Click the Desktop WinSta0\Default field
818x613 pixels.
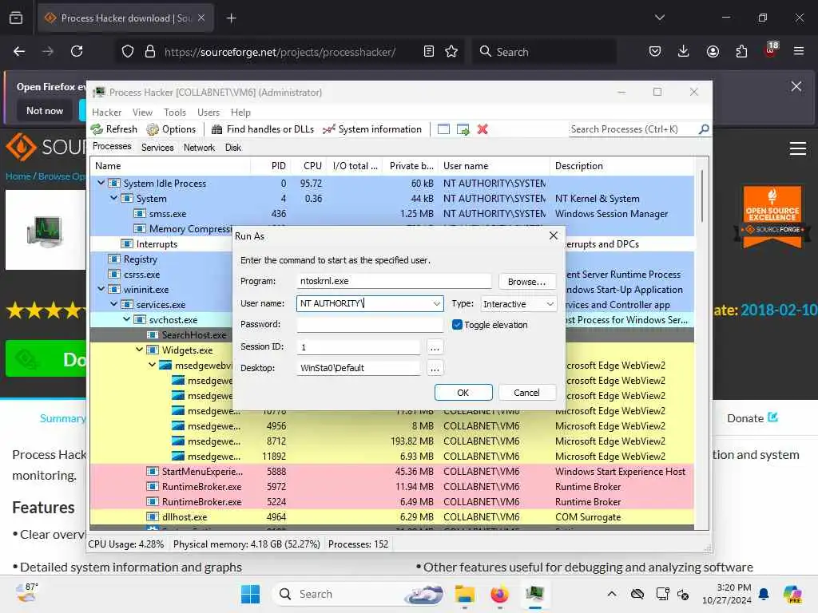[x=359, y=368]
